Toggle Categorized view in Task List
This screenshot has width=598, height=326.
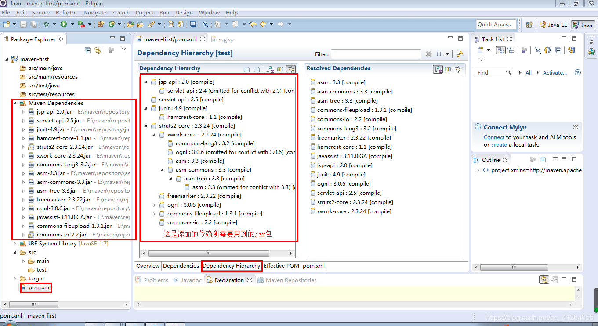pos(500,50)
